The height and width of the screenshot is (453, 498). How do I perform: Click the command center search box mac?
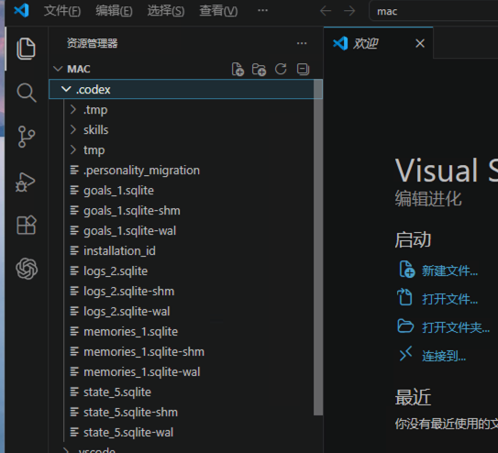433,11
